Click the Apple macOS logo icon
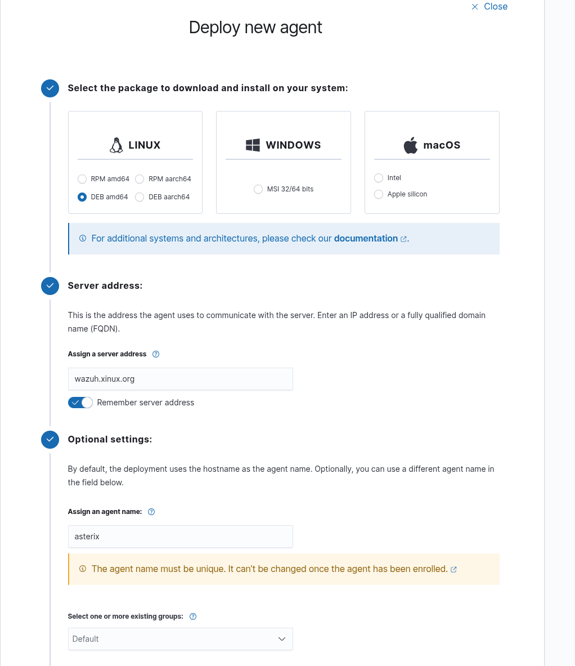Viewport: 575px width, 666px height. (411, 145)
